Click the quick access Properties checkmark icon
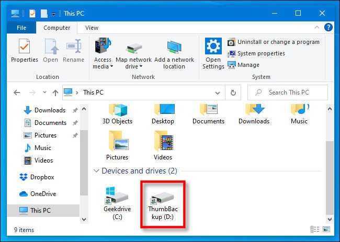Image resolution: width=340 pixels, height=242 pixels. tap(32, 14)
